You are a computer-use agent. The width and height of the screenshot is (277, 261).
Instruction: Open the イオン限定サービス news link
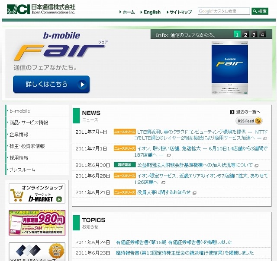201,179
